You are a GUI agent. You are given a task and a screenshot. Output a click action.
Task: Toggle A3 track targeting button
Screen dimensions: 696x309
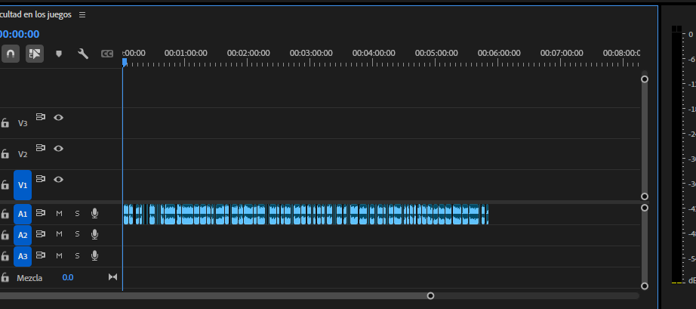click(23, 256)
